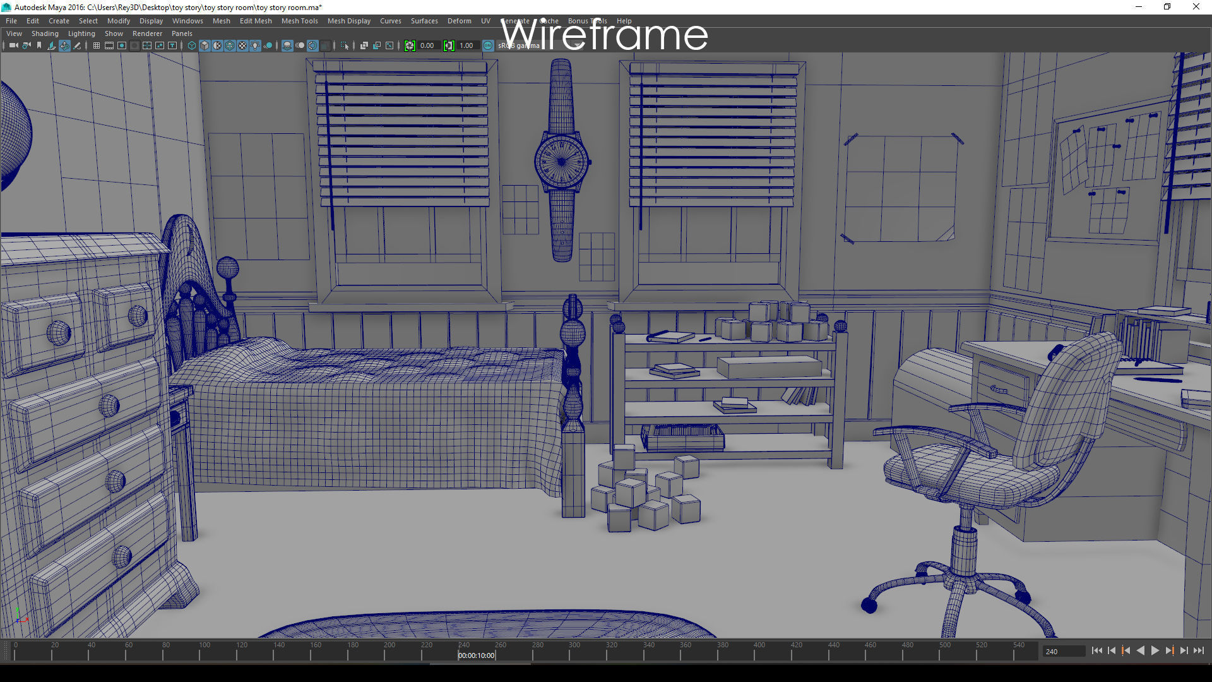The height and width of the screenshot is (682, 1212).
Task: Open the Windows menu
Action: pyautogui.click(x=188, y=21)
